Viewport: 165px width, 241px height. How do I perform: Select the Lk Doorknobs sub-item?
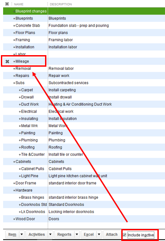point(33,212)
